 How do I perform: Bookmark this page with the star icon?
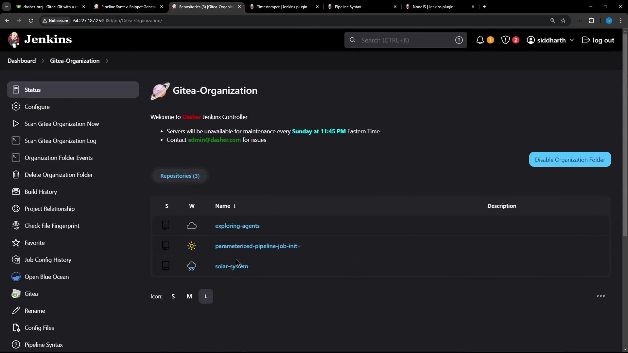(563, 21)
